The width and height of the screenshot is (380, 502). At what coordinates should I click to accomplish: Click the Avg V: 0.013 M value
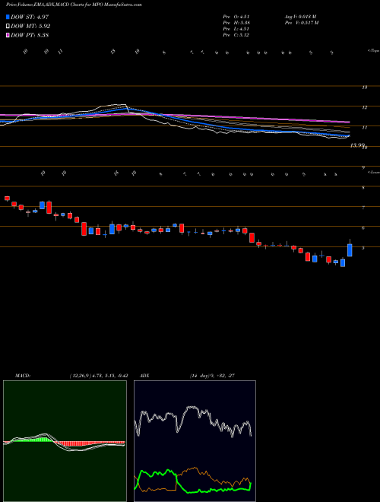pos(300,17)
